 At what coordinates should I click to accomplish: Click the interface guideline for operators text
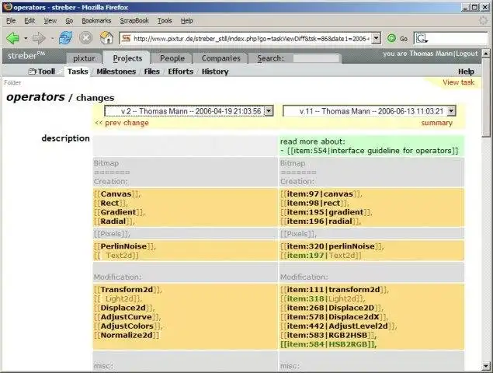tap(391, 151)
